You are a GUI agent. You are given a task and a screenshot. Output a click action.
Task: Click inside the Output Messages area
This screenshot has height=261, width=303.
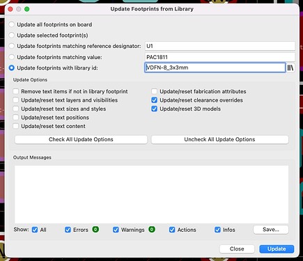(151, 194)
